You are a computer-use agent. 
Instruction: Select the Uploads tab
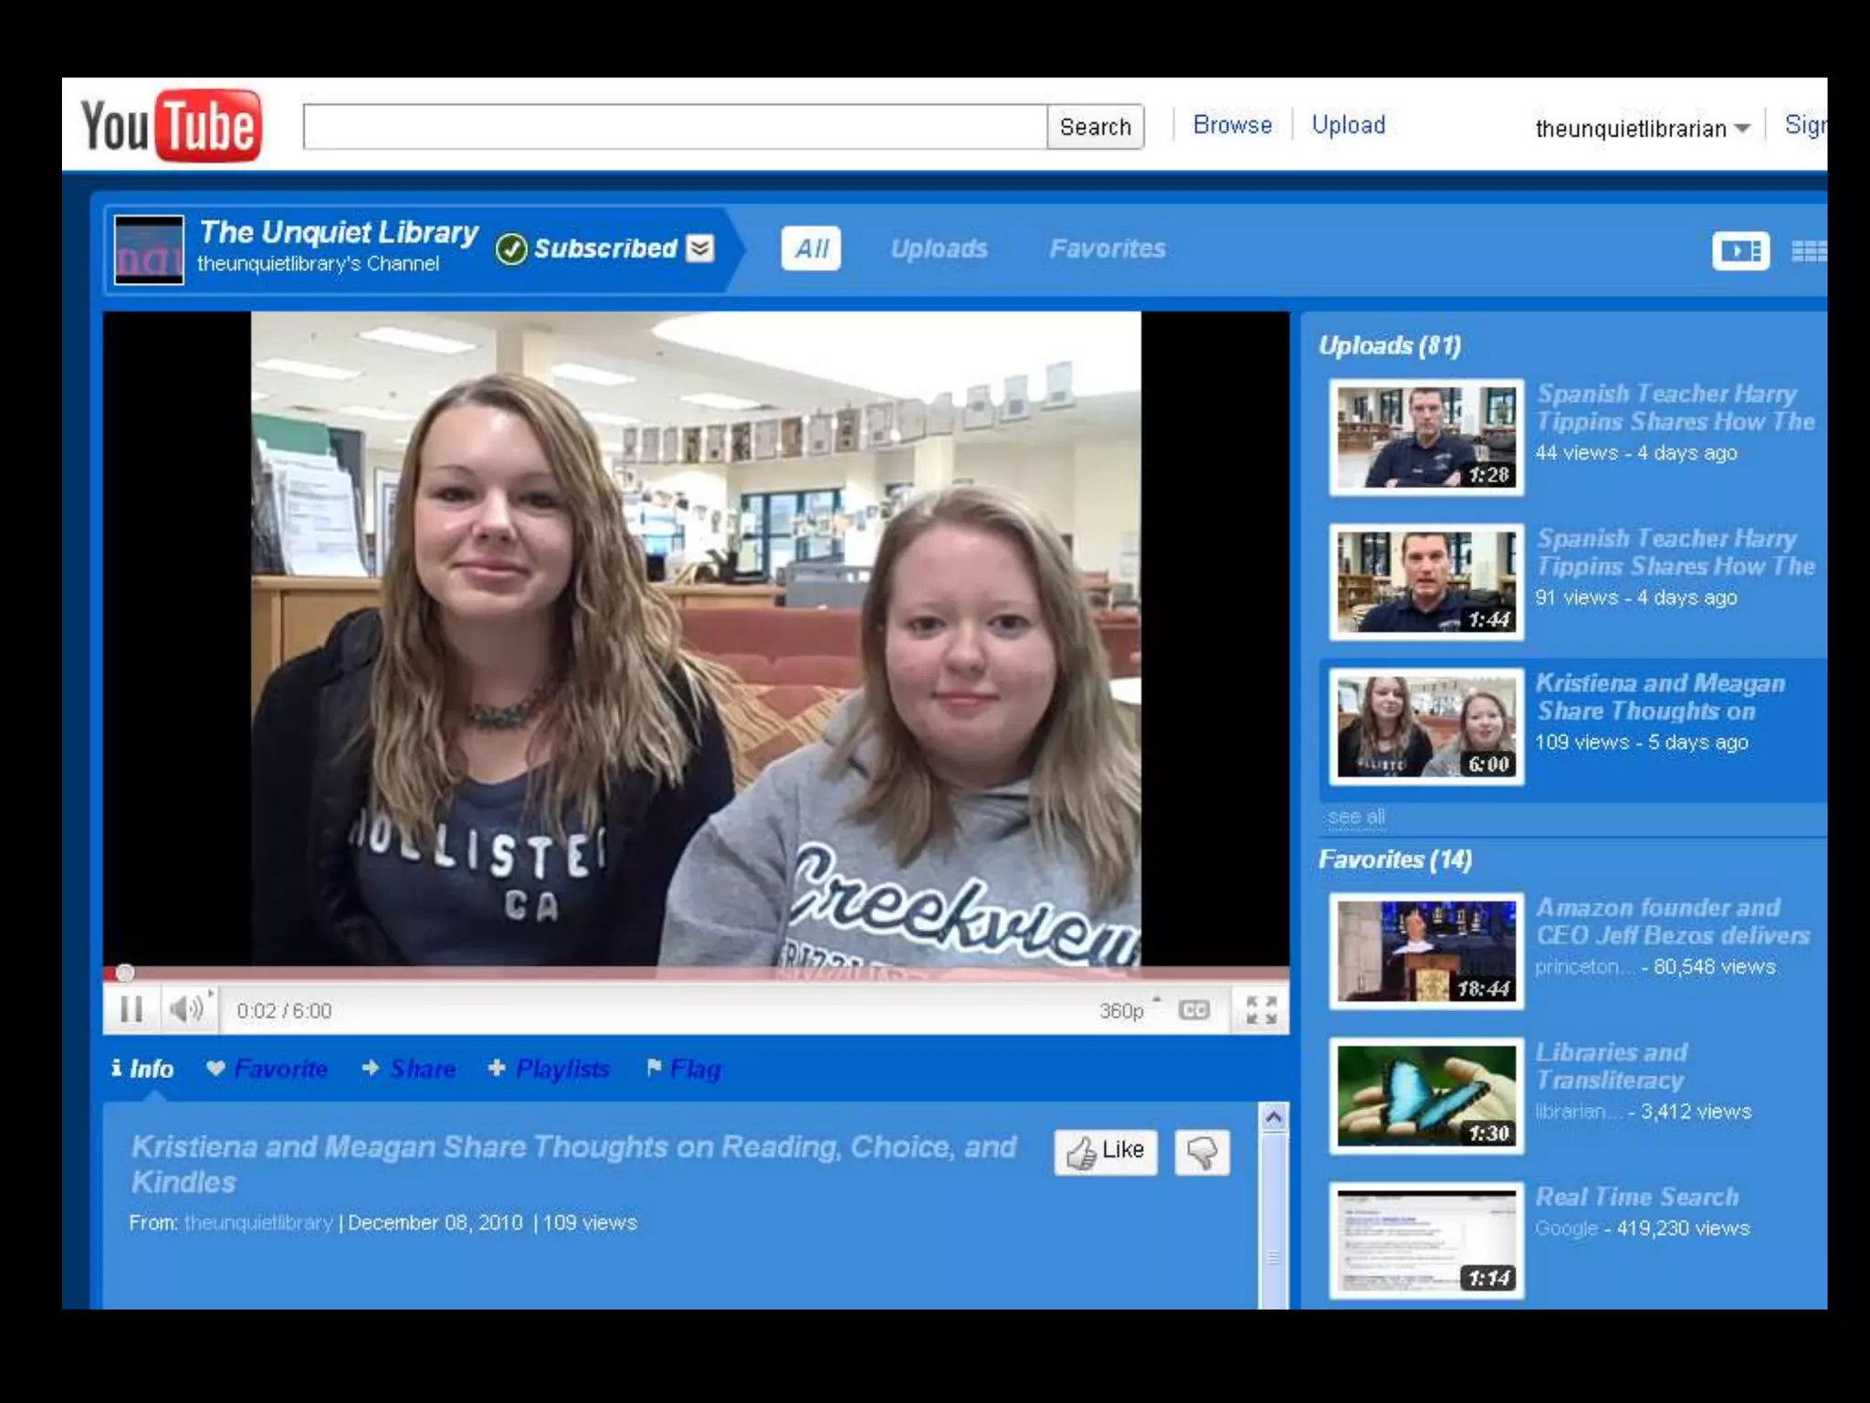(939, 248)
